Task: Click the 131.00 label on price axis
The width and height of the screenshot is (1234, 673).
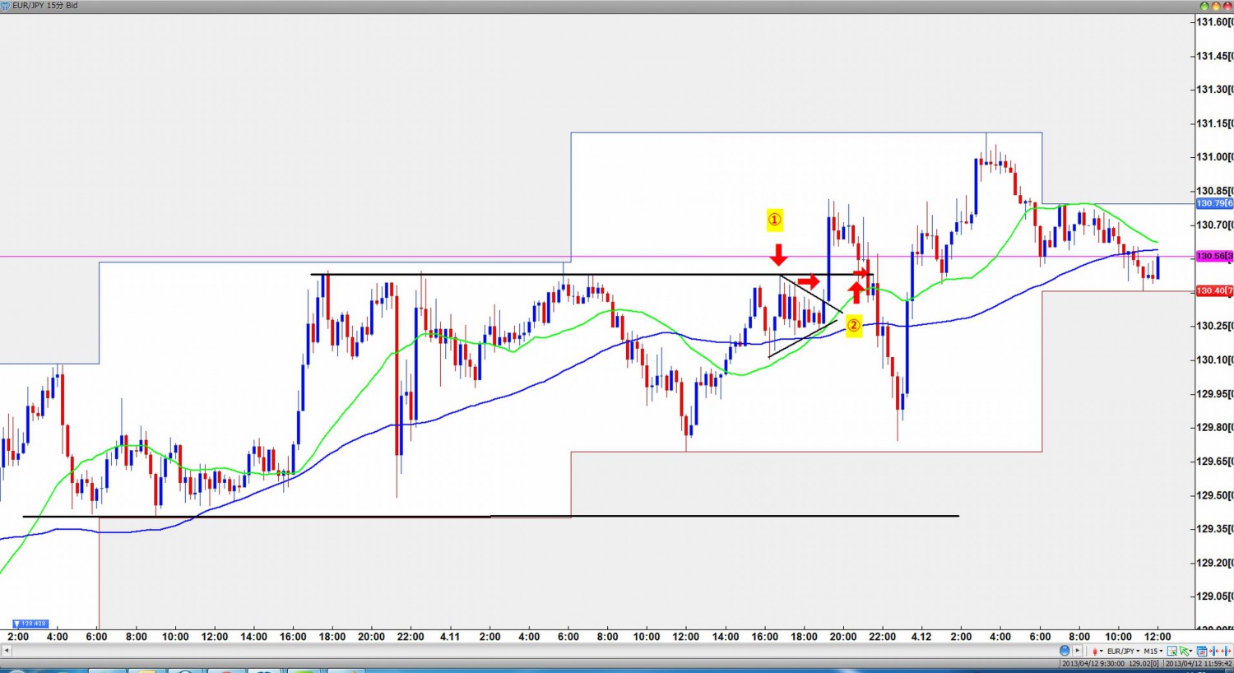Action: 1215,157
